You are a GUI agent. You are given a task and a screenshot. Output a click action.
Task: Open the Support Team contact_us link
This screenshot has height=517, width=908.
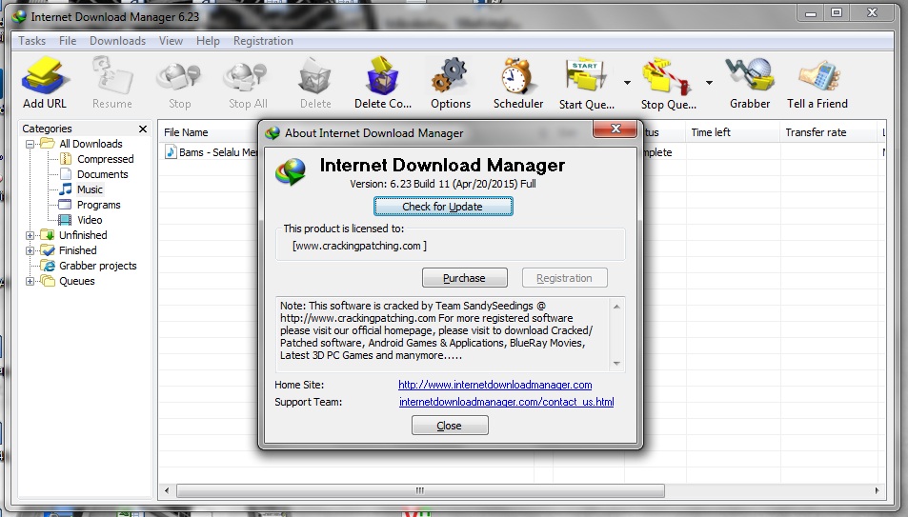point(507,402)
